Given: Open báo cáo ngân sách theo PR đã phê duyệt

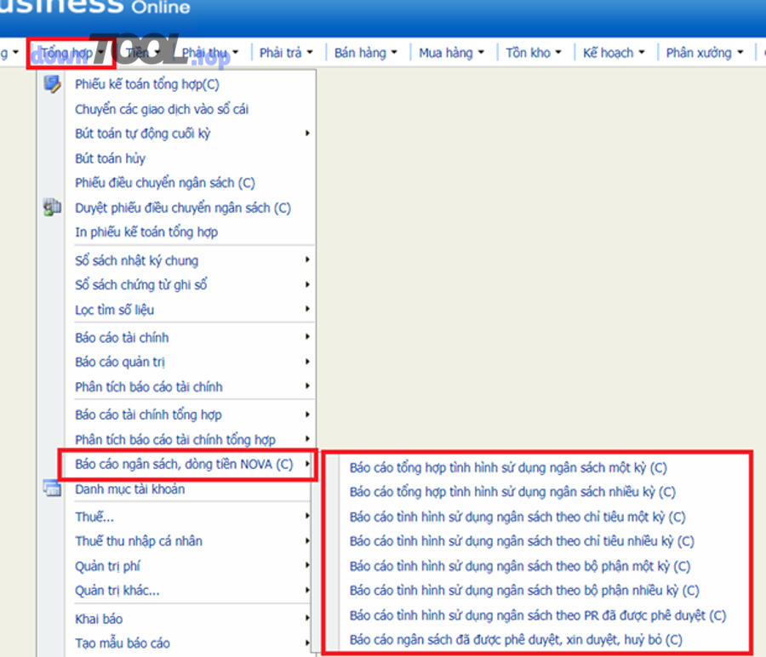Looking at the screenshot, I should (x=538, y=615).
